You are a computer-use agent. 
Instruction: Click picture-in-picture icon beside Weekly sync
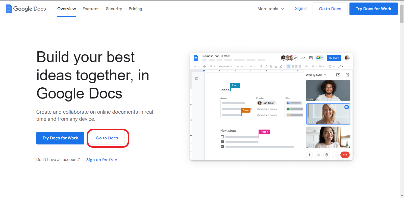pos(338,75)
